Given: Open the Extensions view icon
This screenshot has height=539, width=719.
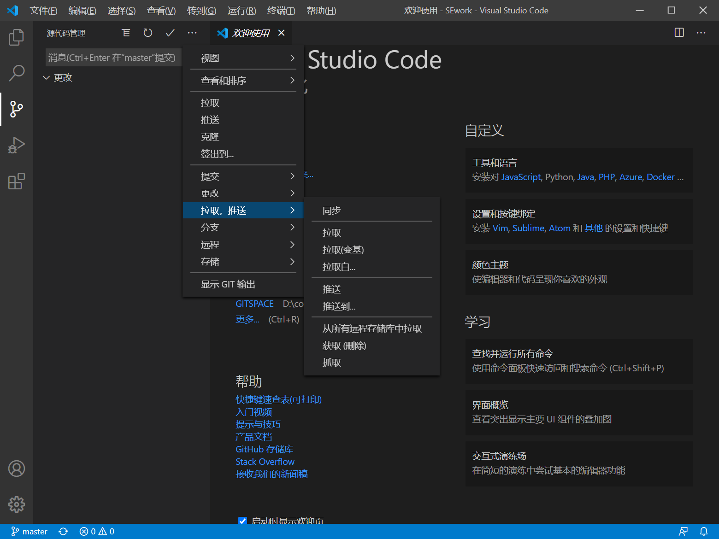Looking at the screenshot, I should (17, 181).
